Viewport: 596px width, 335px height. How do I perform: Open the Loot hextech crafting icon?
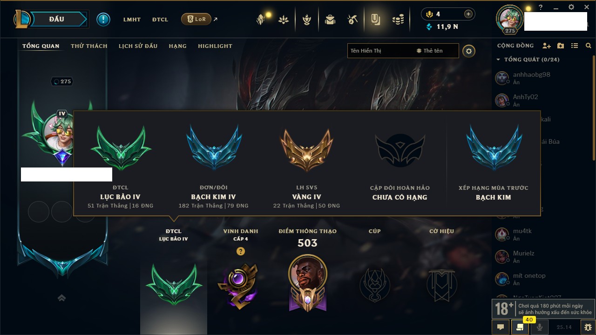pyautogui.click(x=352, y=20)
